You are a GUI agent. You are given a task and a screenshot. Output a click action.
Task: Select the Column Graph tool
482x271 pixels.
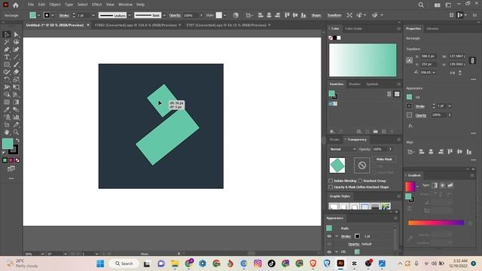coord(16,117)
